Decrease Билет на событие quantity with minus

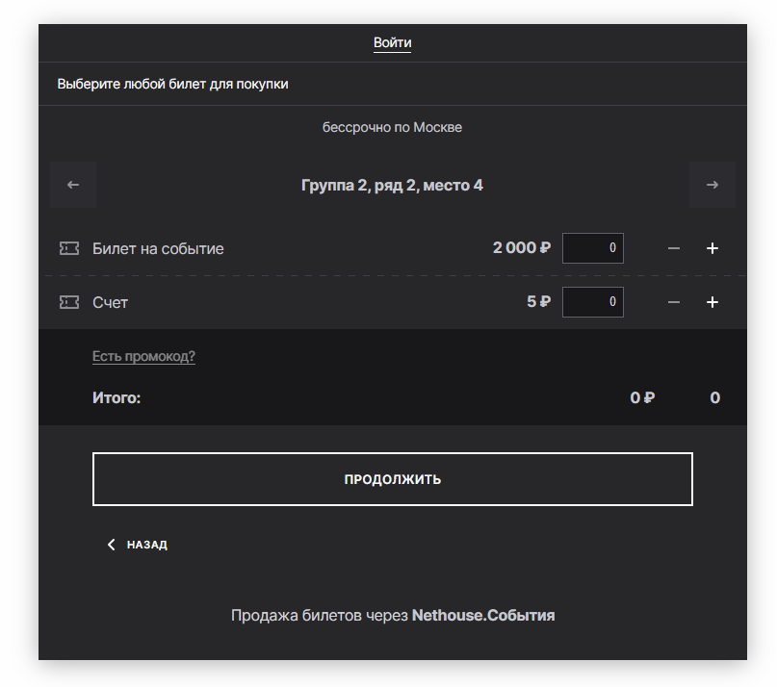tap(673, 248)
